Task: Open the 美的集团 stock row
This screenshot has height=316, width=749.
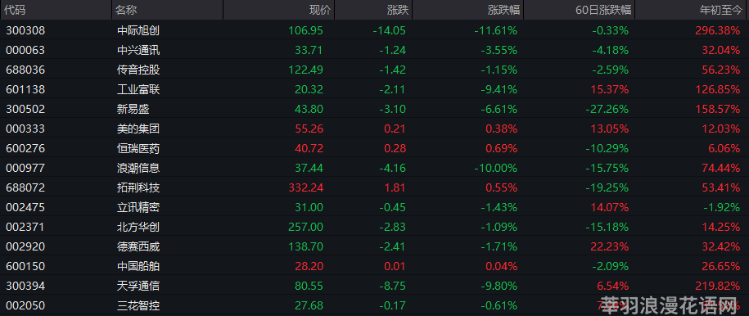Action: (x=375, y=129)
